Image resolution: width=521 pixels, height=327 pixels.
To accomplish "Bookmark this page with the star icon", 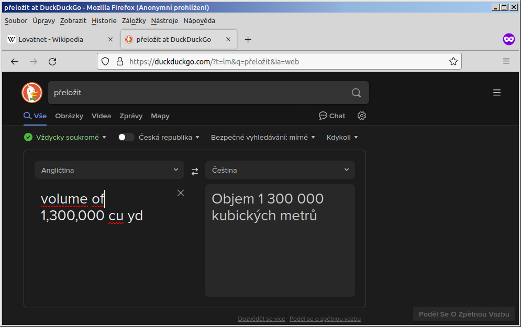I will [453, 61].
